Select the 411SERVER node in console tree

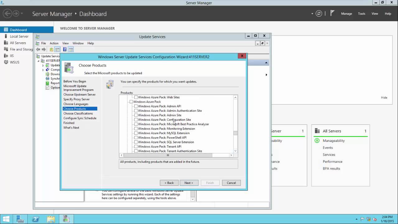tap(53, 61)
